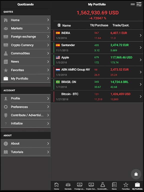The height and width of the screenshot is (192, 144).
Task: Click the gray bars icon in header
Action: coord(133,4)
